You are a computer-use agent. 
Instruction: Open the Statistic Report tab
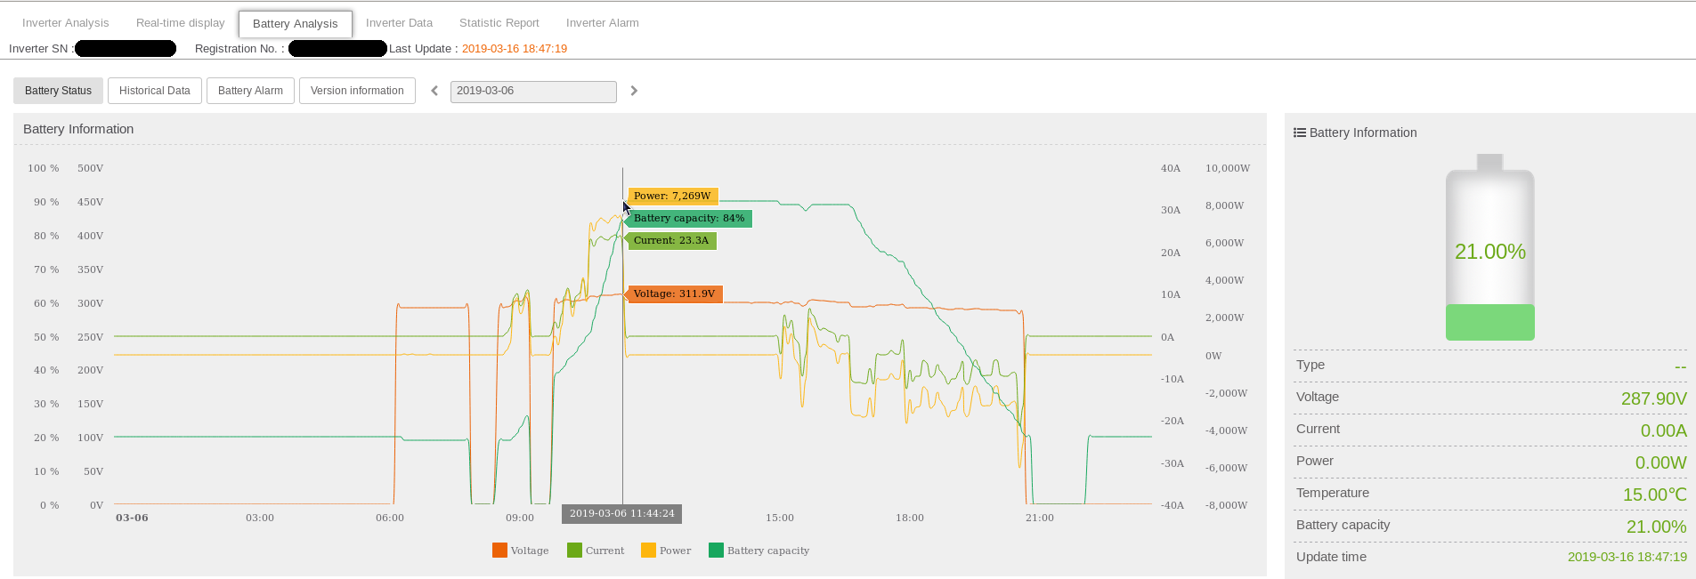click(499, 23)
